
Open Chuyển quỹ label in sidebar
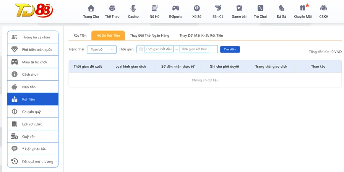coord(31,112)
